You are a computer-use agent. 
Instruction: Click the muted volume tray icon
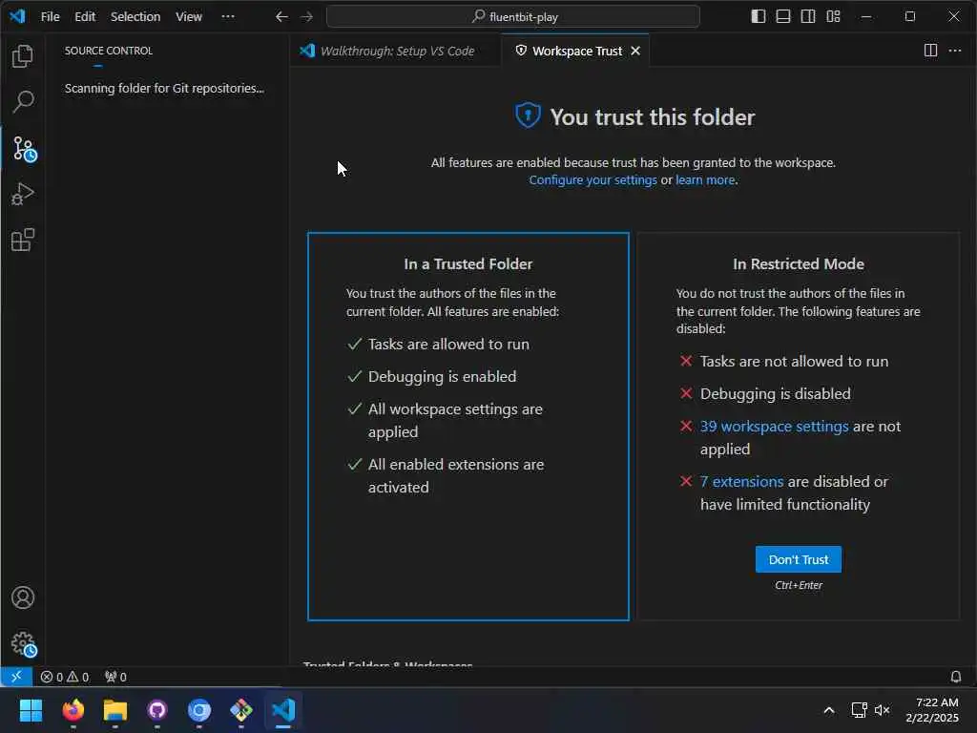(883, 710)
